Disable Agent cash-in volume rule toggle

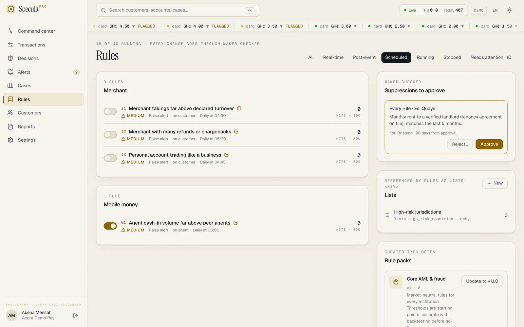(x=110, y=226)
